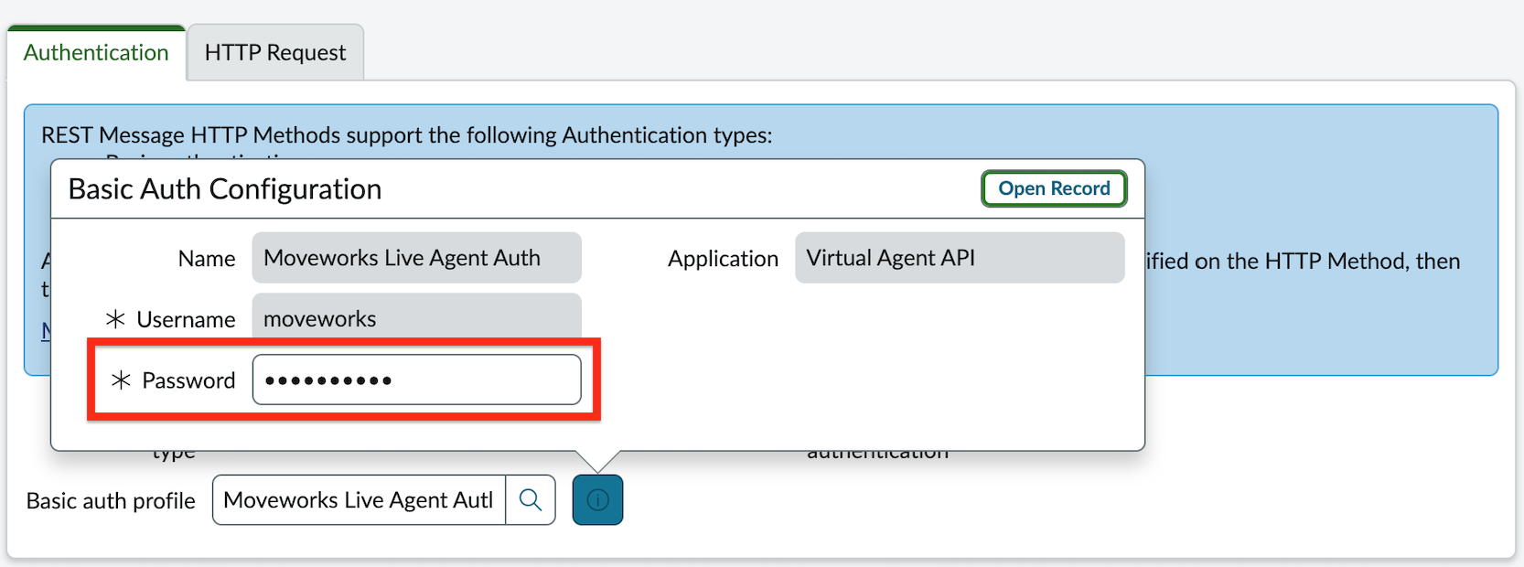Click the magnifier lookup icon for Basic auth profile
The image size is (1524, 567).
(x=531, y=500)
